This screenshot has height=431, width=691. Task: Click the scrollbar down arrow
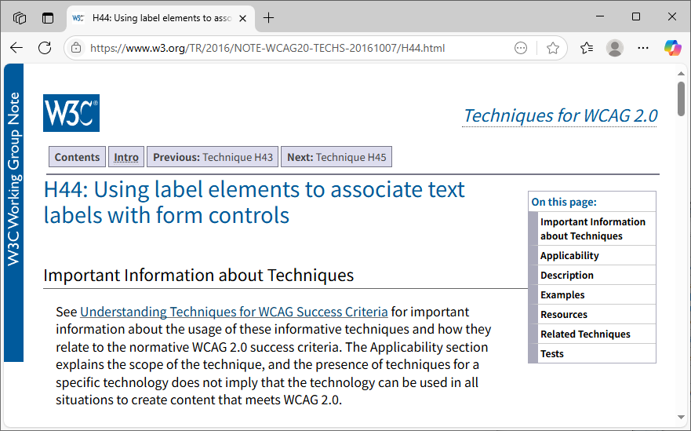pos(682,417)
